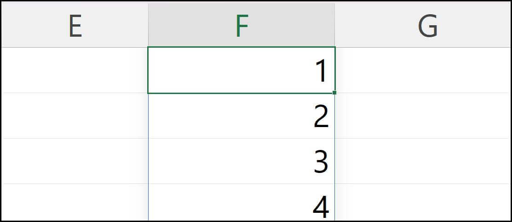
Task: Select the cell containing 3
Action: click(242, 161)
